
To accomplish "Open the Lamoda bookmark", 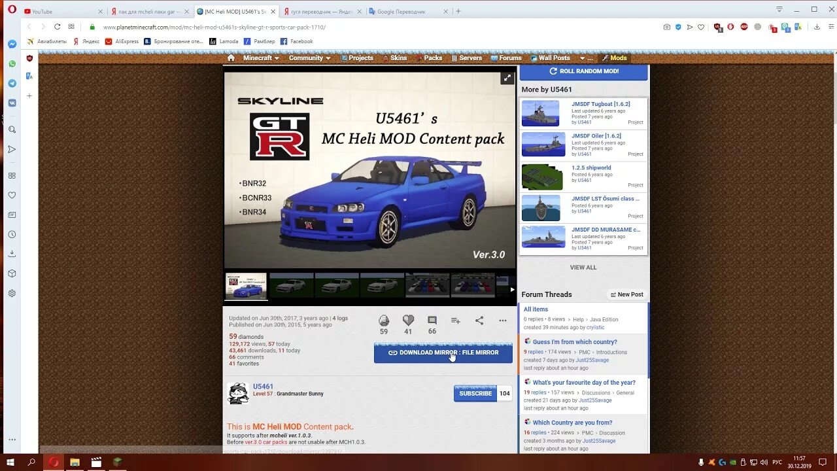I will click(x=224, y=41).
